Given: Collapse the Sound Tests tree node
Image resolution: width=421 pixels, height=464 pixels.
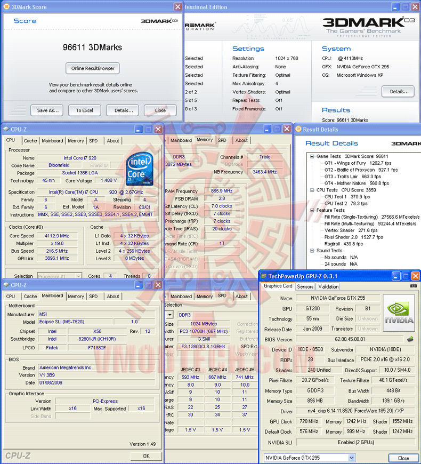Looking at the screenshot, I should click(x=312, y=251).
